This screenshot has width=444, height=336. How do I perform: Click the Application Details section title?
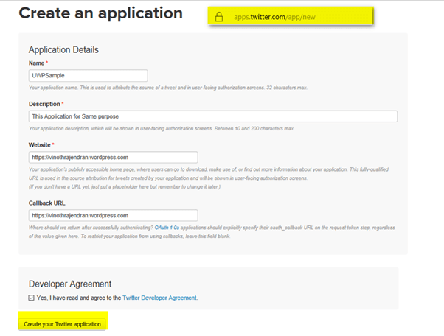(63, 49)
